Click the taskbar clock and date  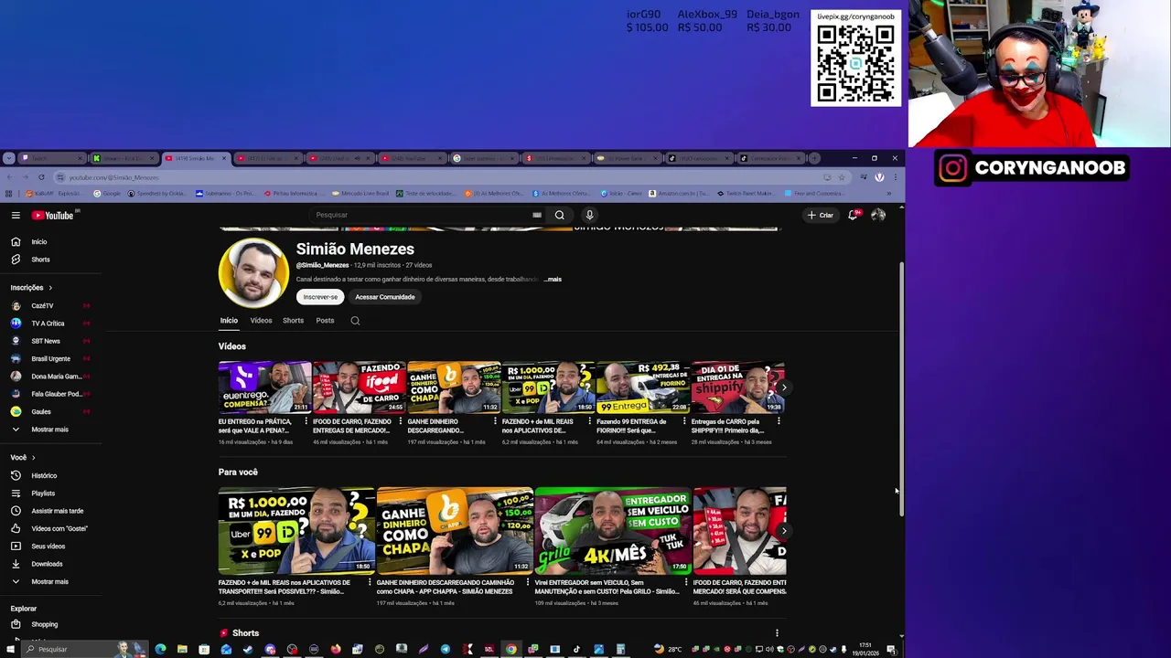tap(865, 650)
